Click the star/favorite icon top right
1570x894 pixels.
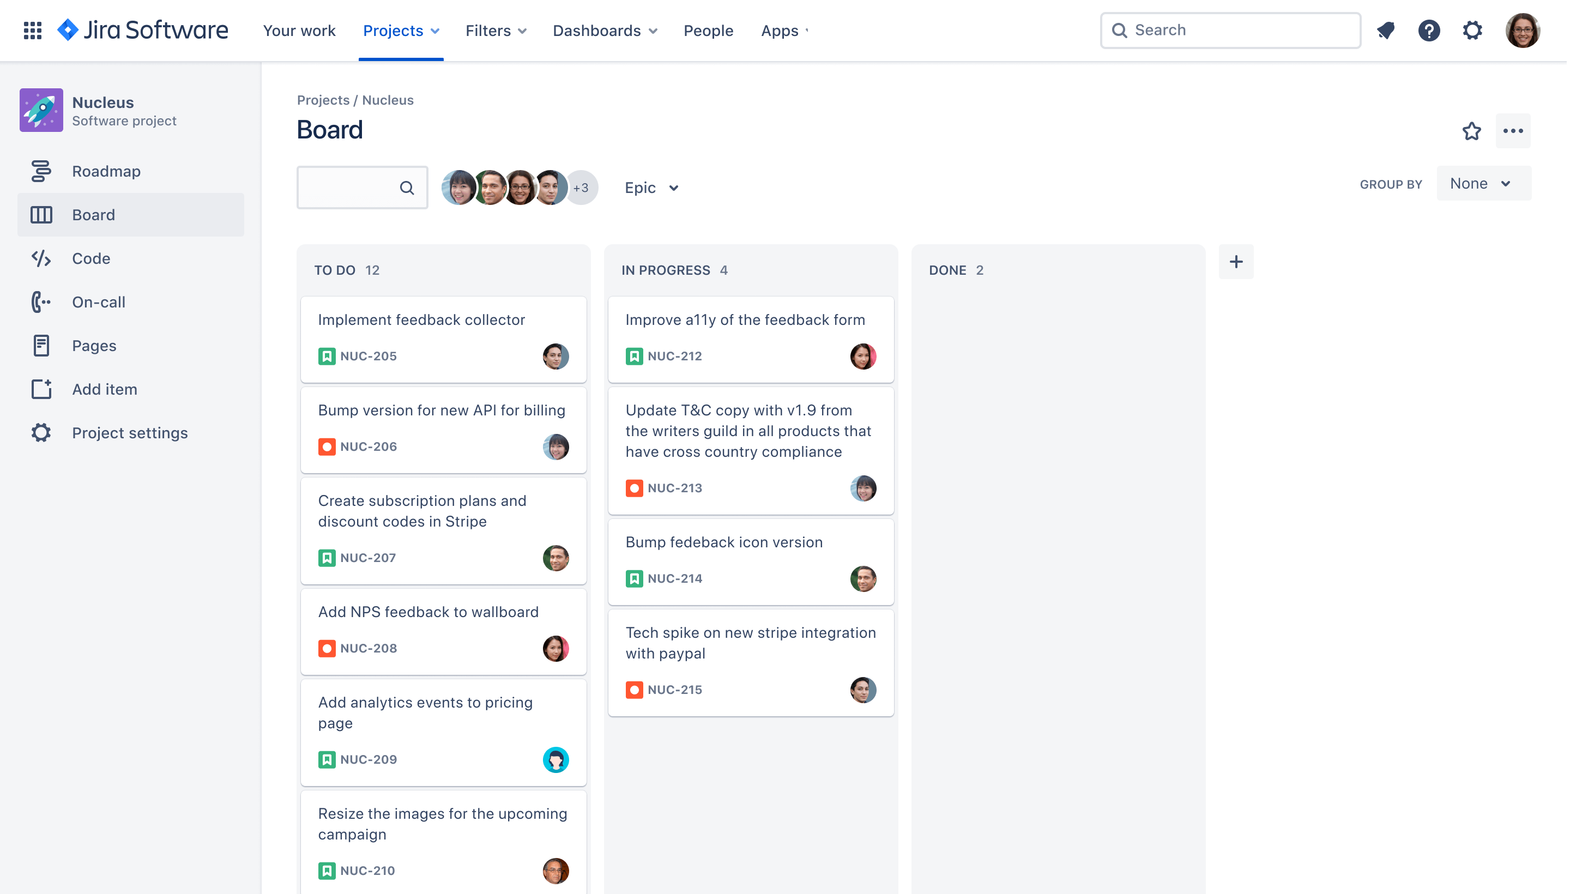1471,130
